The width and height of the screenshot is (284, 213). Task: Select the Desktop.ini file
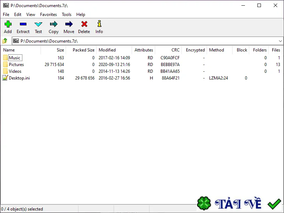(19, 78)
